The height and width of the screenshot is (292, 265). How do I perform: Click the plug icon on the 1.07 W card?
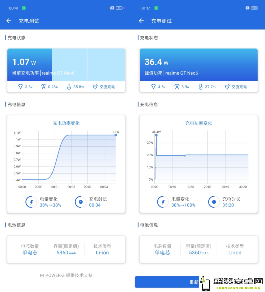pyautogui.click(x=95, y=87)
